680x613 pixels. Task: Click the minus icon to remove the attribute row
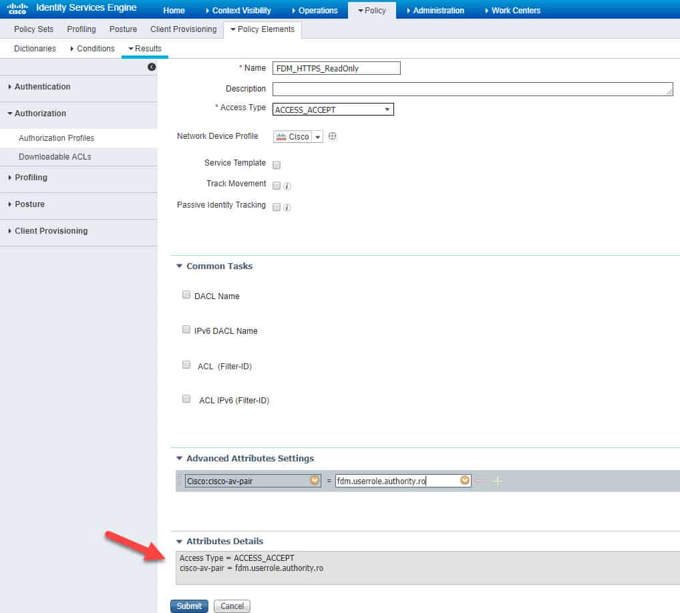tap(480, 481)
